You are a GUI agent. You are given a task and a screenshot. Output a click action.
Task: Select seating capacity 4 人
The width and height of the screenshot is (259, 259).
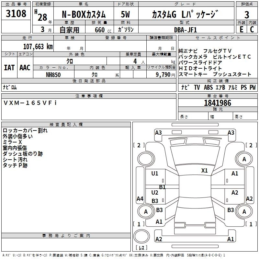[139, 61]
